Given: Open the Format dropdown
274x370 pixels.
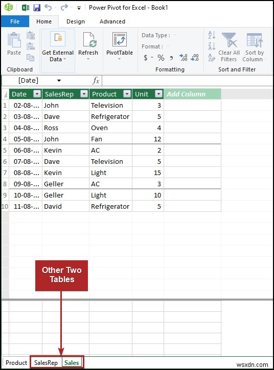Looking at the screenshot, I should tap(168, 46).
